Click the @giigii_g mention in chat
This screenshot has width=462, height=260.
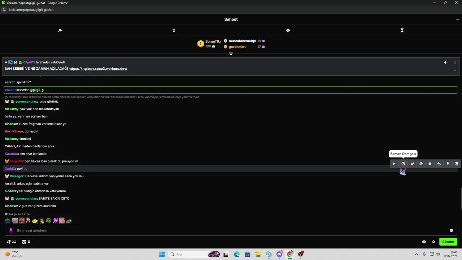click(36, 90)
